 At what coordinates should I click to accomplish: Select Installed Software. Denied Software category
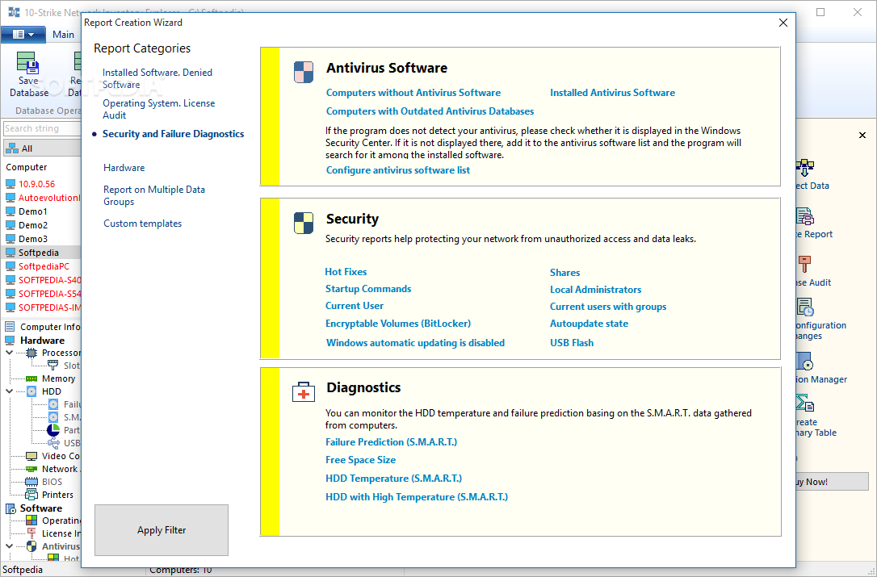157,78
